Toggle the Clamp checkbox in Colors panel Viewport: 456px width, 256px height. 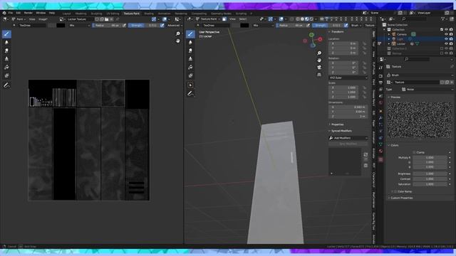(415, 152)
